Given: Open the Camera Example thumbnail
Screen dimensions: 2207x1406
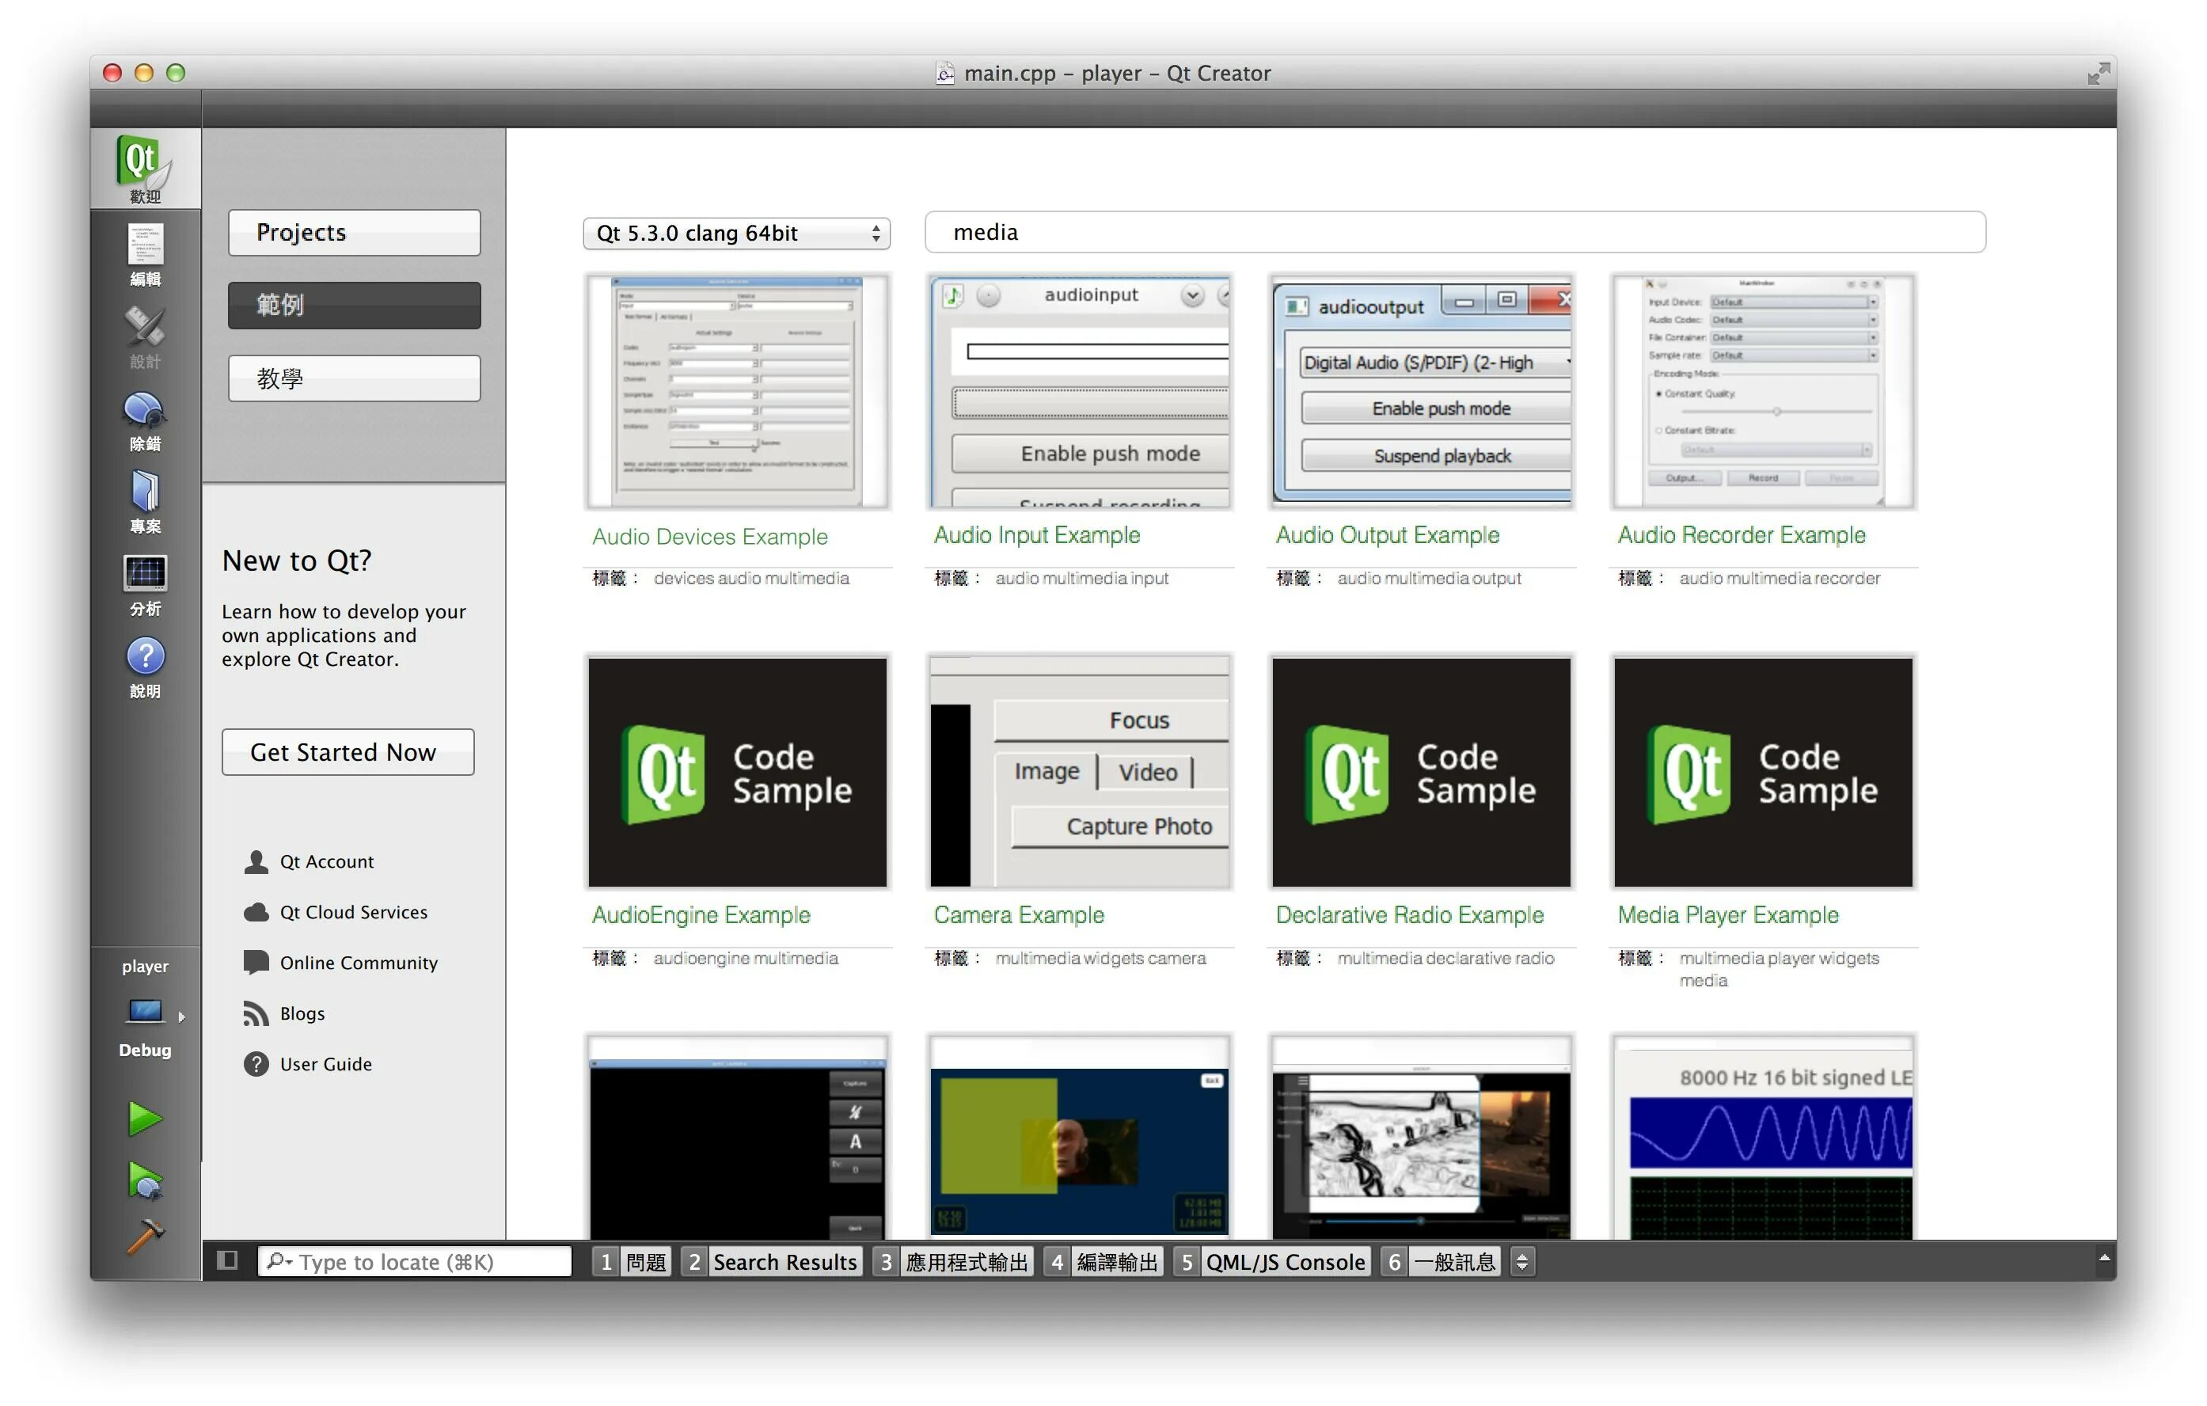Looking at the screenshot, I should click(x=1079, y=772).
